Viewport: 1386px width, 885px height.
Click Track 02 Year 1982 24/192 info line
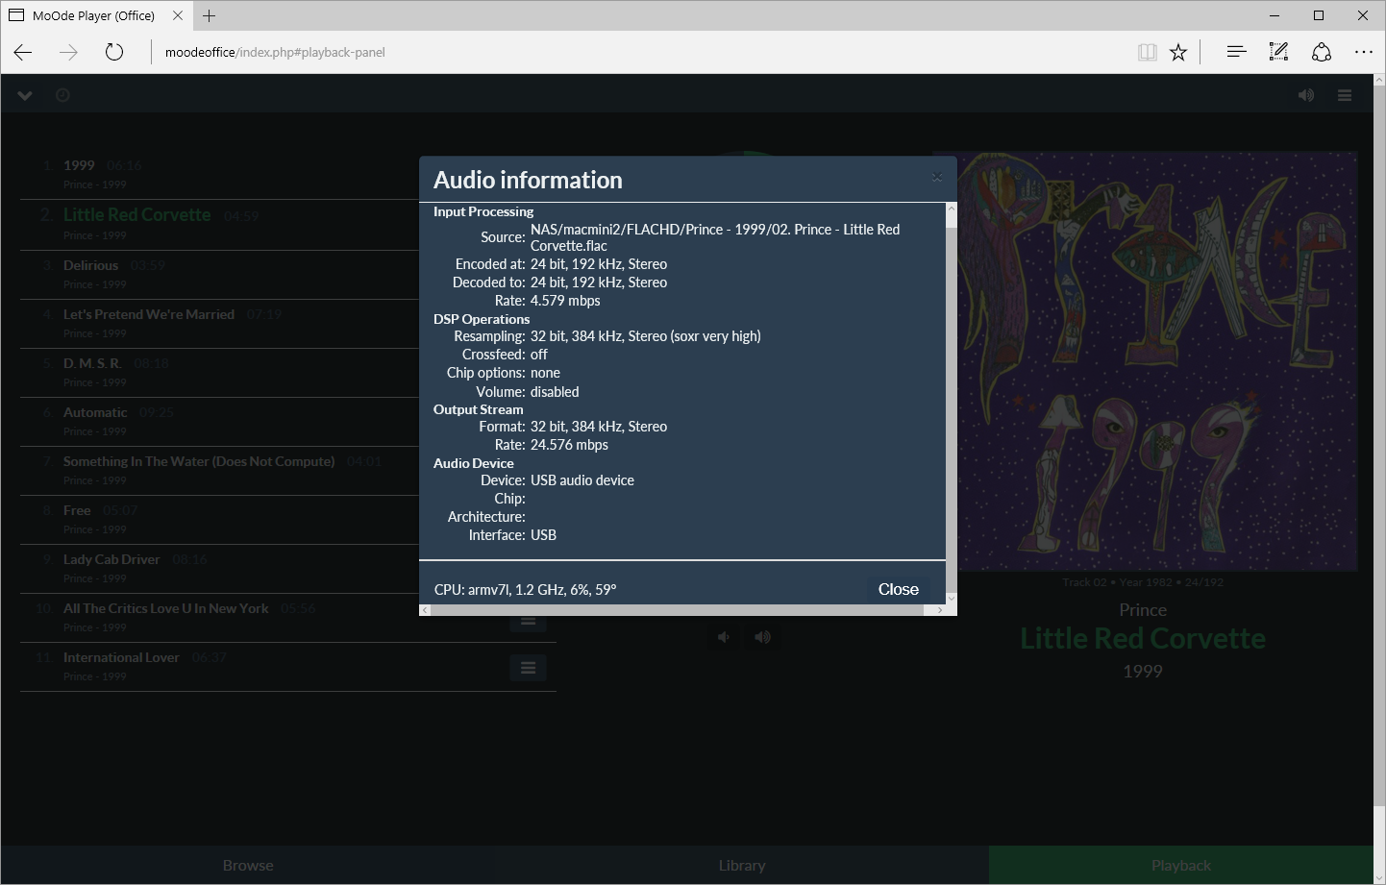tap(1143, 582)
